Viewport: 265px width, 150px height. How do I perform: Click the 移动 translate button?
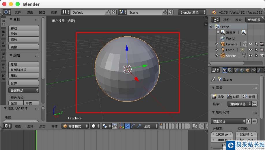point(24,28)
